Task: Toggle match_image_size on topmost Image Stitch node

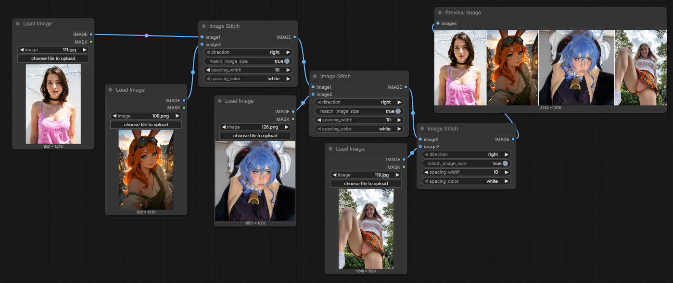Action: tap(248, 61)
